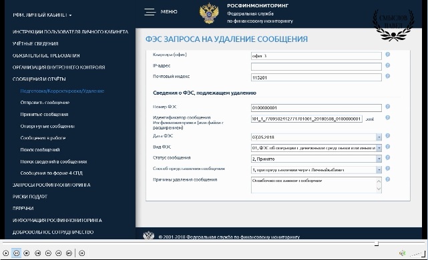Open Принятые сообщения link

(44, 115)
